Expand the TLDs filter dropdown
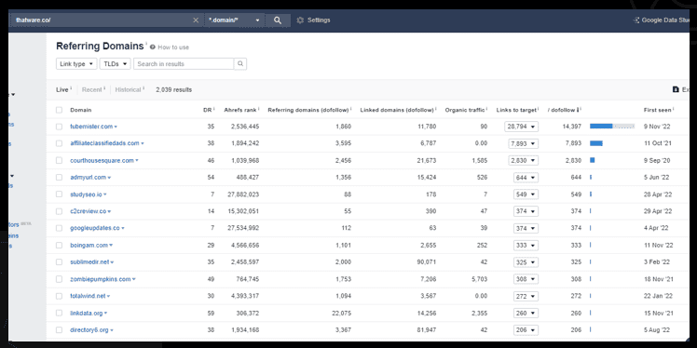The width and height of the screenshot is (697, 348). [x=116, y=64]
